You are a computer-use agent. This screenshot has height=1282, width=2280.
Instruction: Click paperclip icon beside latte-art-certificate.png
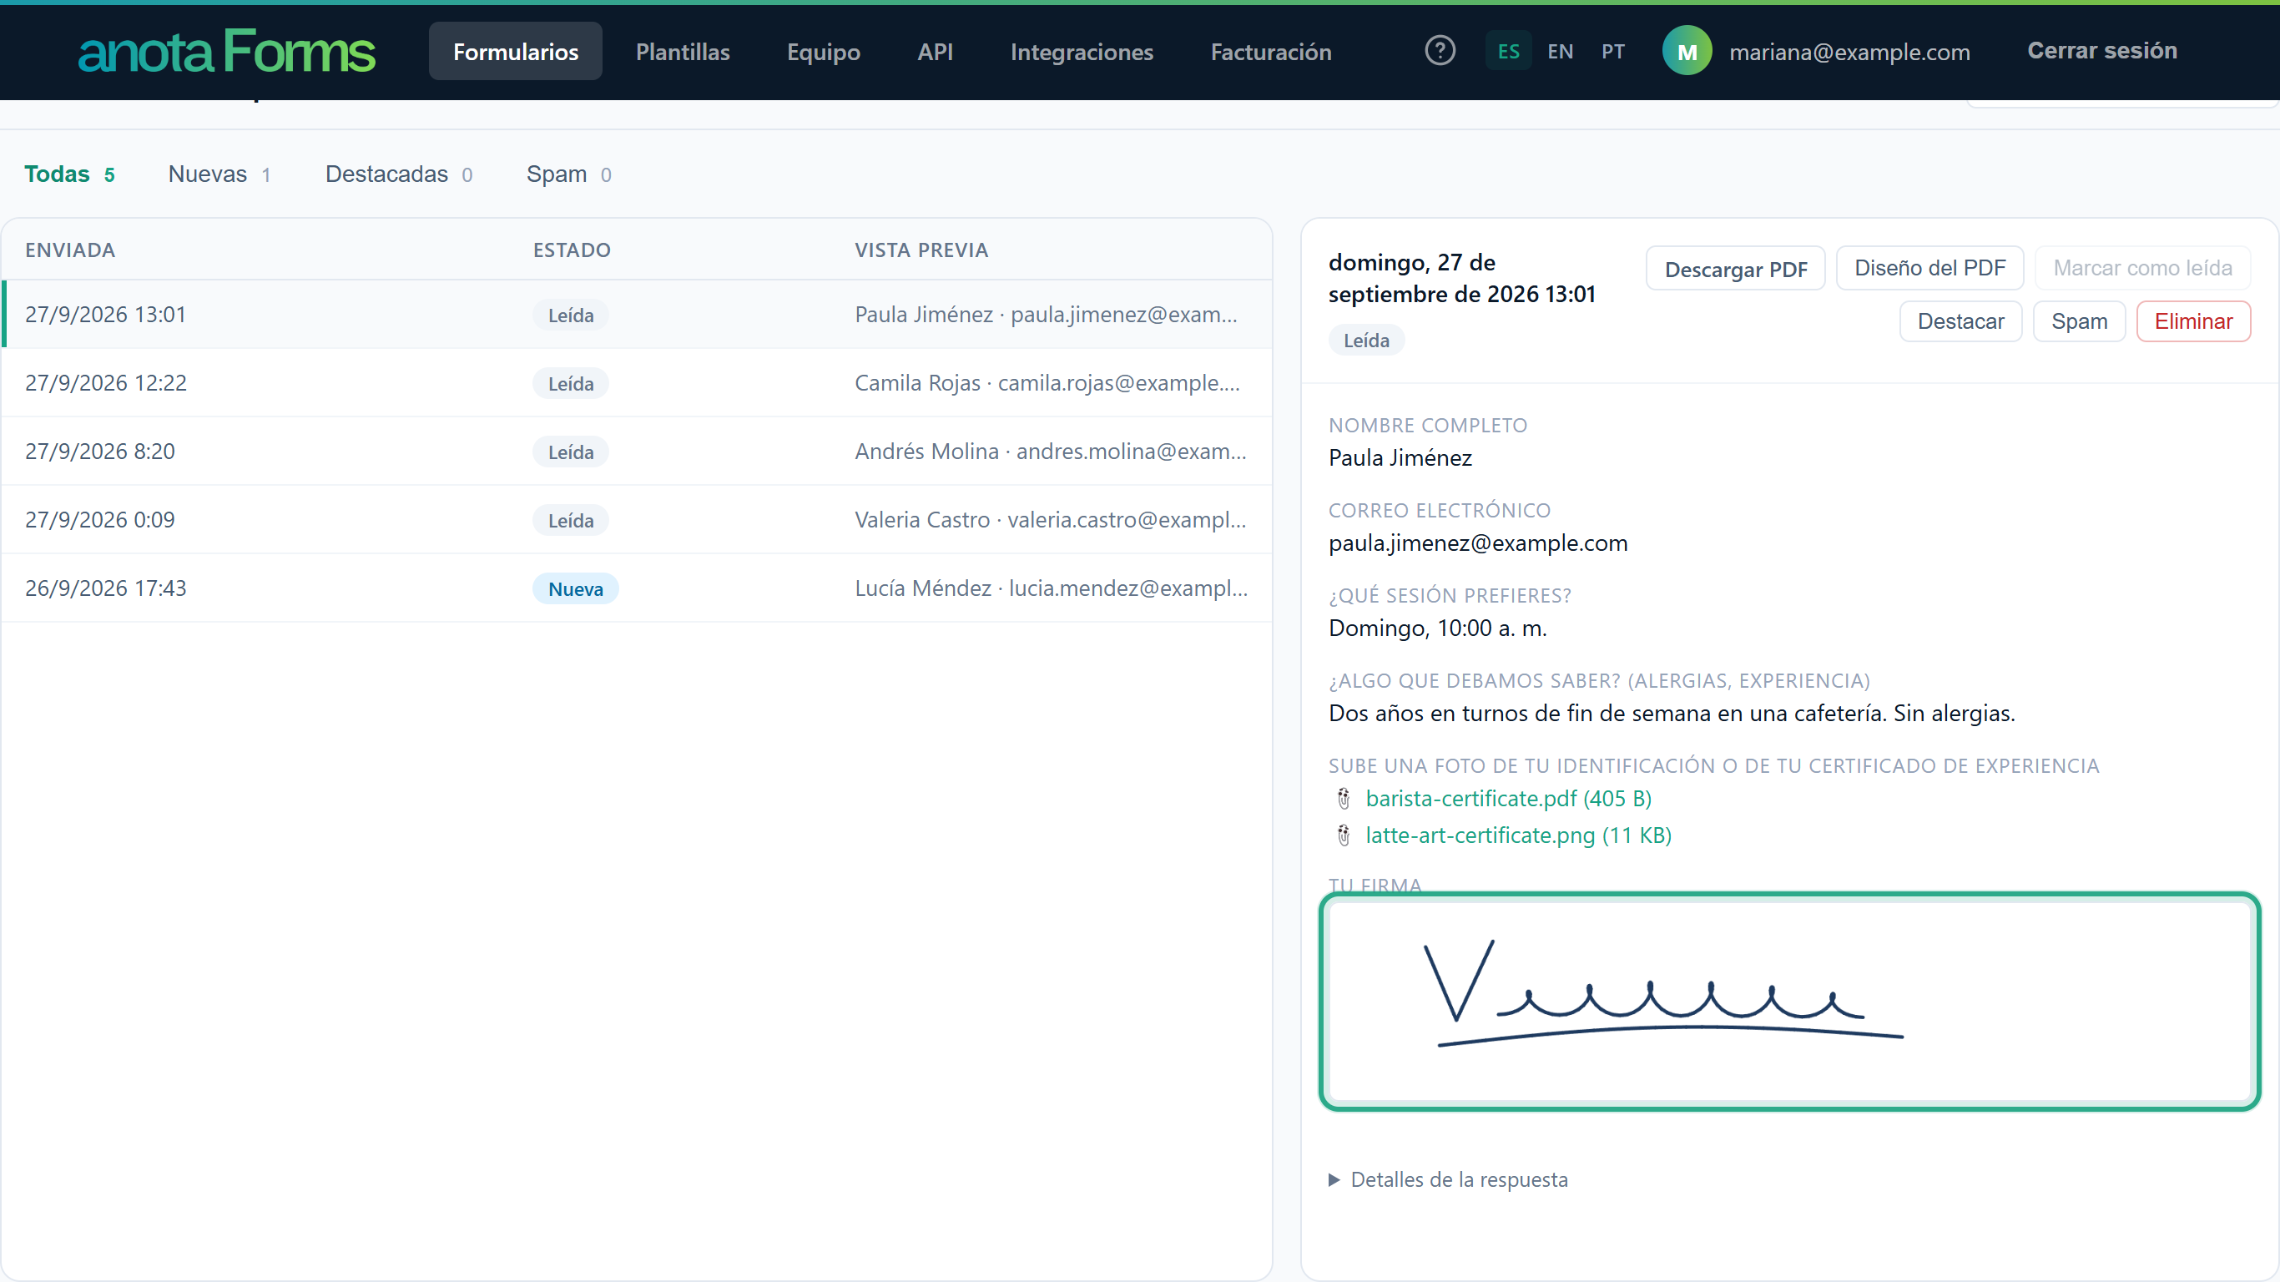pos(1344,835)
